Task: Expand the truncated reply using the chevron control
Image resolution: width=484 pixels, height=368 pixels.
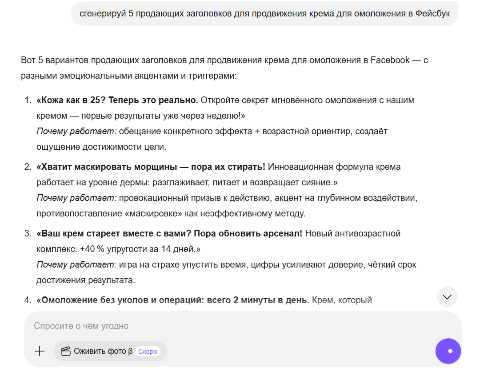Action: [x=447, y=296]
